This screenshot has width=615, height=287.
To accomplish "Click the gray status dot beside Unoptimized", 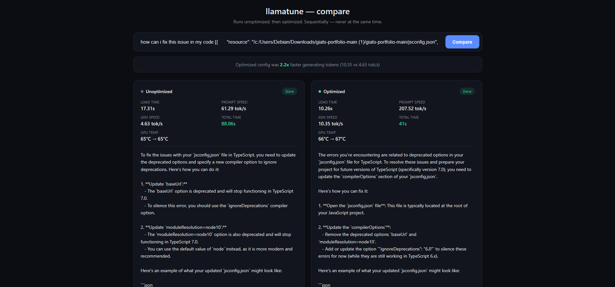I will [142, 91].
